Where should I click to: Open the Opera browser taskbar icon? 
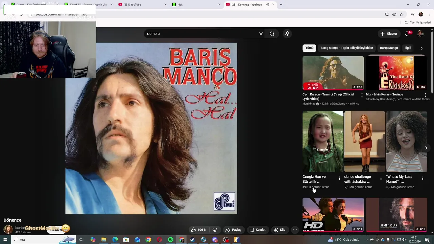click(159, 240)
